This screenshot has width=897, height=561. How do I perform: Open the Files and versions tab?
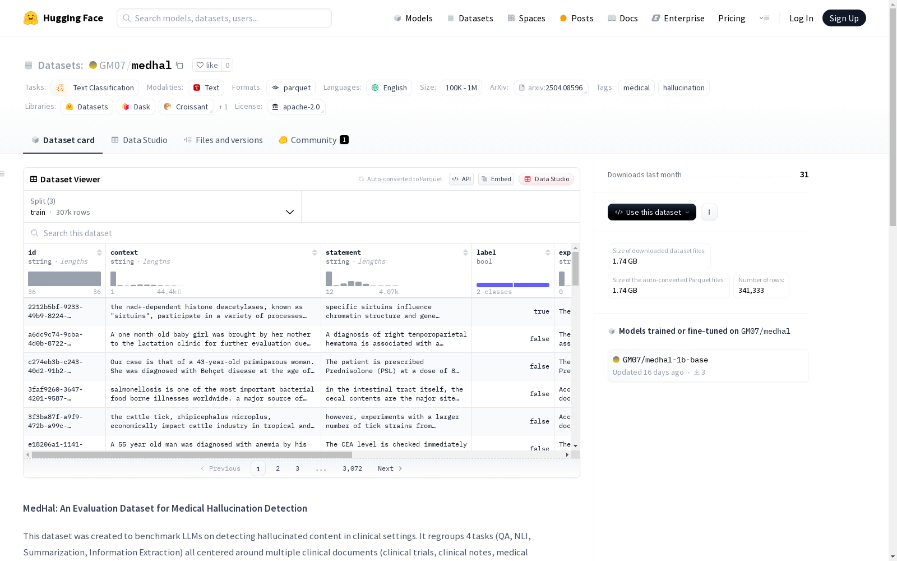(223, 140)
